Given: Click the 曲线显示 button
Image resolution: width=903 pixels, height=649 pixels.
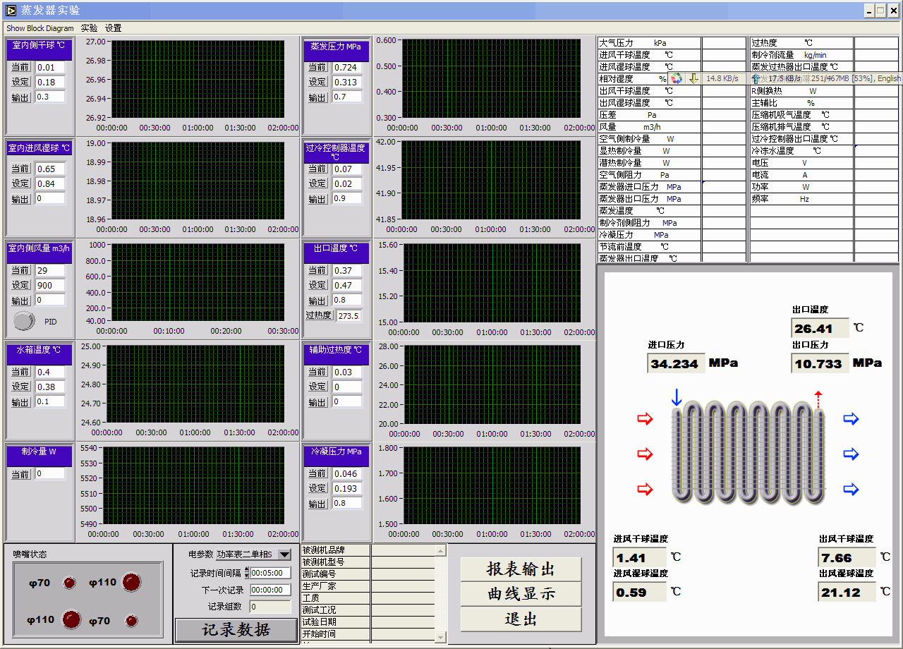Looking at the screenshot, I should coord(521,594).
